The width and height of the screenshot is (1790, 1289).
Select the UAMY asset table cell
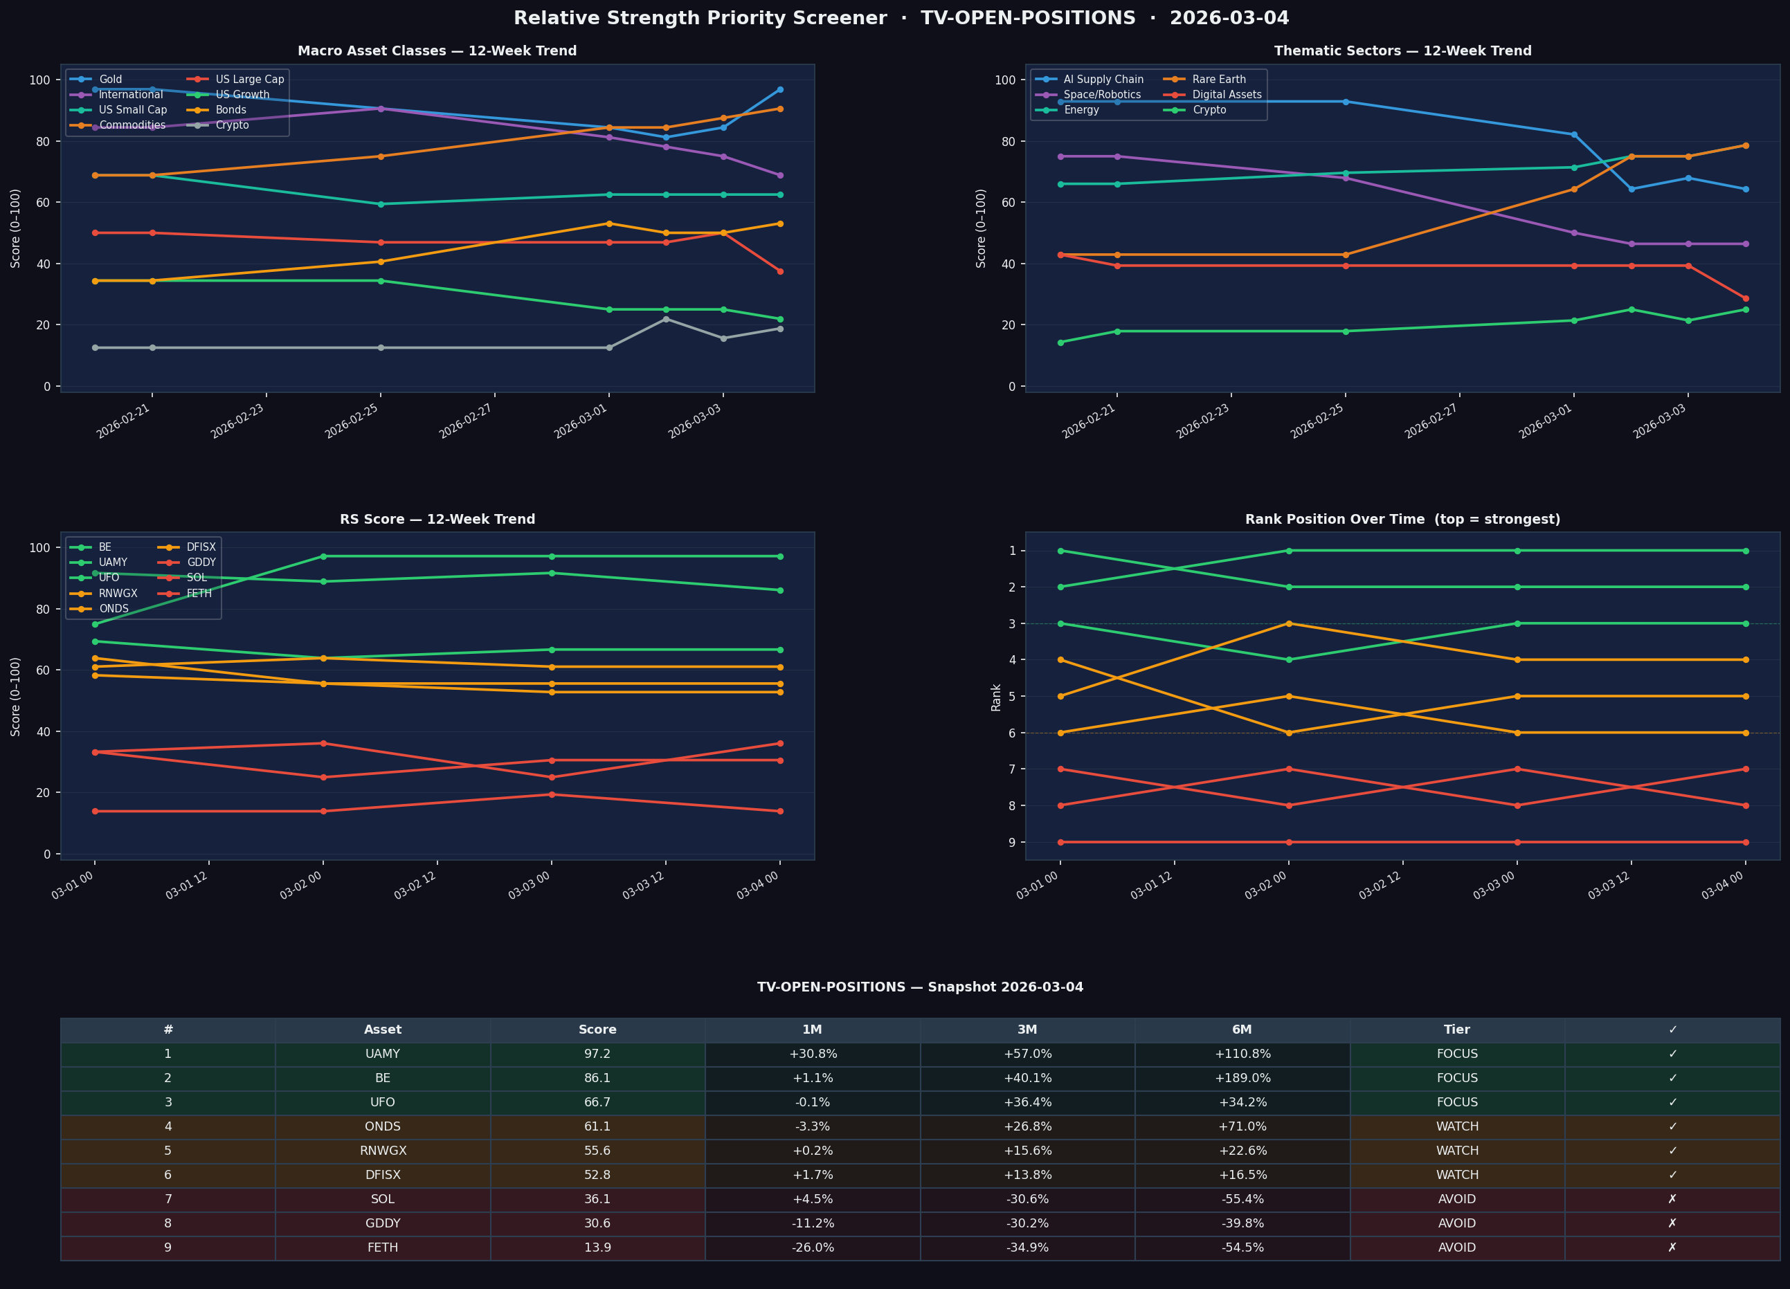point(382,1054)
